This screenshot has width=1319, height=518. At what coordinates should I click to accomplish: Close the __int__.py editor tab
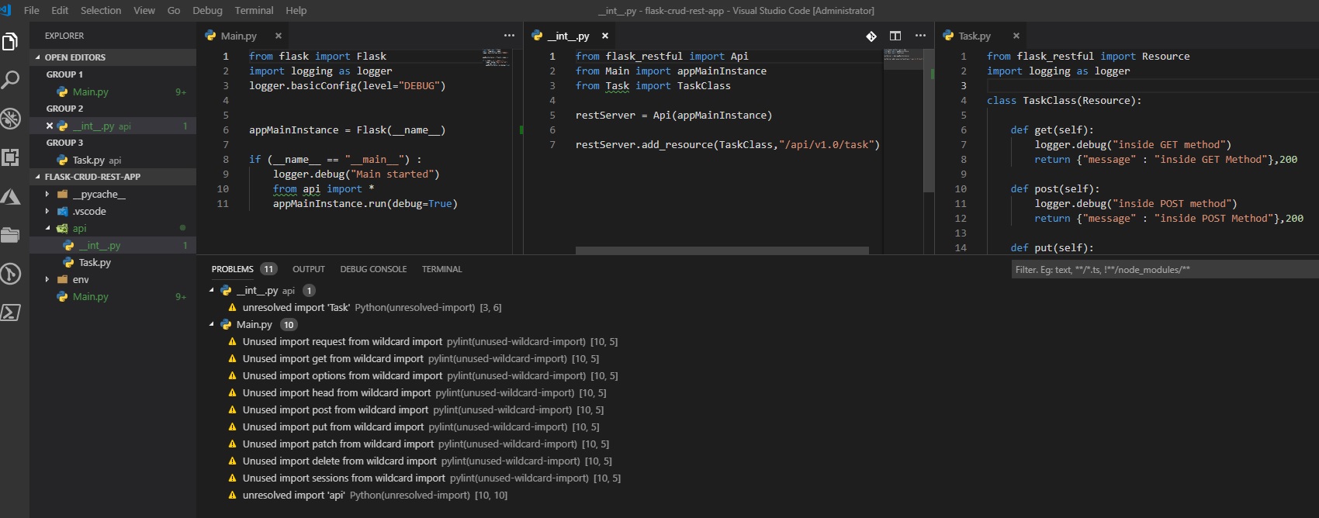tap(605, 36)
